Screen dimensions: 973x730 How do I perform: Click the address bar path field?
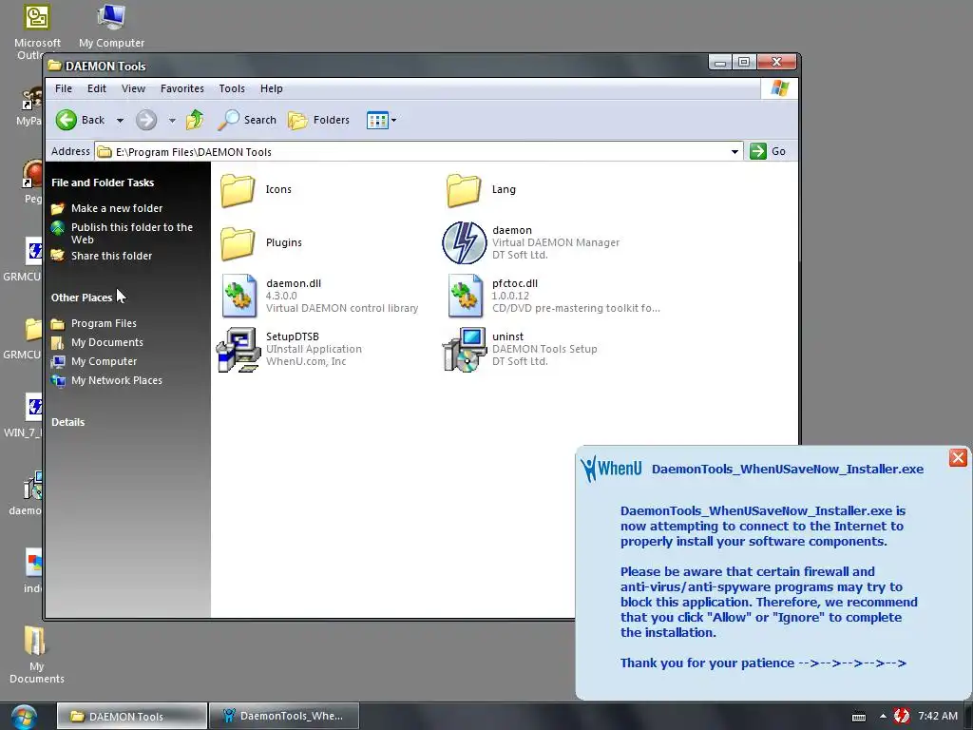[412, 151]
